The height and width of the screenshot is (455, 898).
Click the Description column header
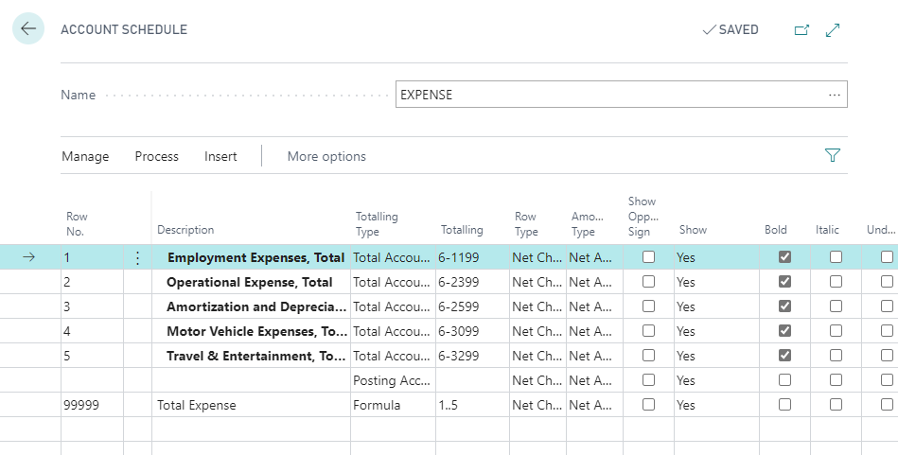coord(185,230)
